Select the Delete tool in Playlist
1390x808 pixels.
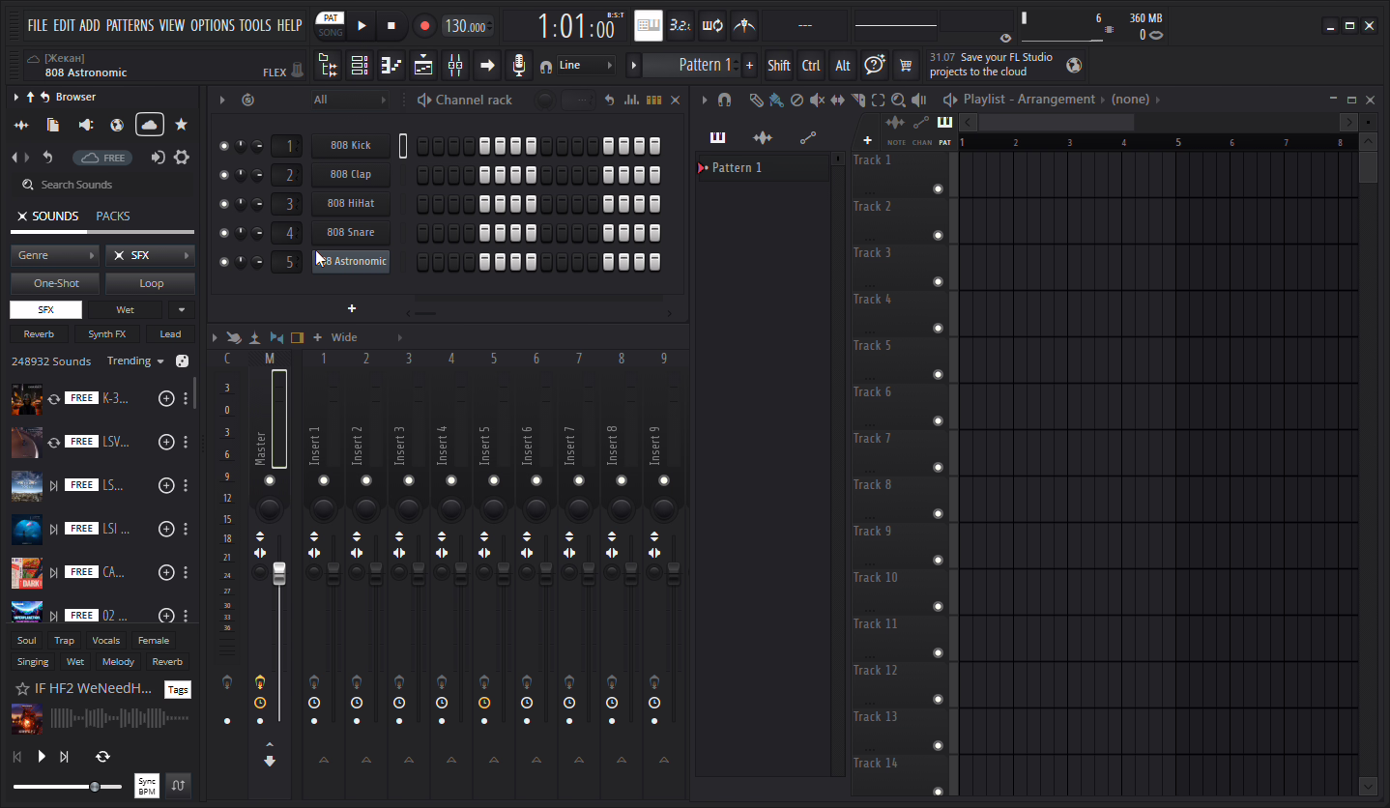click(796, 100)
